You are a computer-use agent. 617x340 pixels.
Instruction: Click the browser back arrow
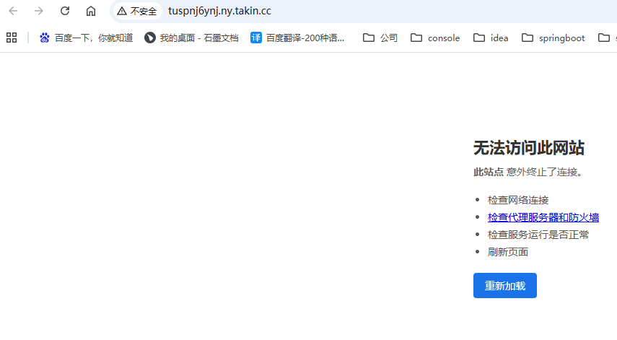click(x=13, y=11)
